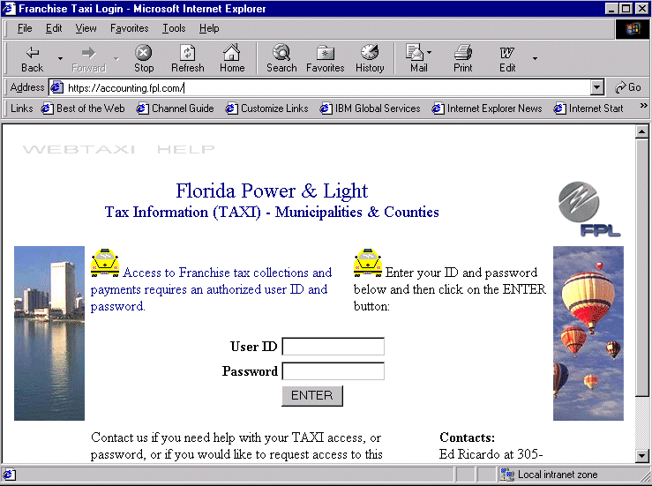Open the Search toolbar button
652x486 pixels.
point(281,58)
